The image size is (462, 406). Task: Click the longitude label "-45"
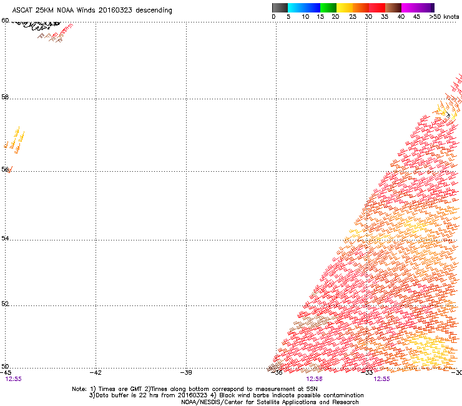click(x=6, y=373)
